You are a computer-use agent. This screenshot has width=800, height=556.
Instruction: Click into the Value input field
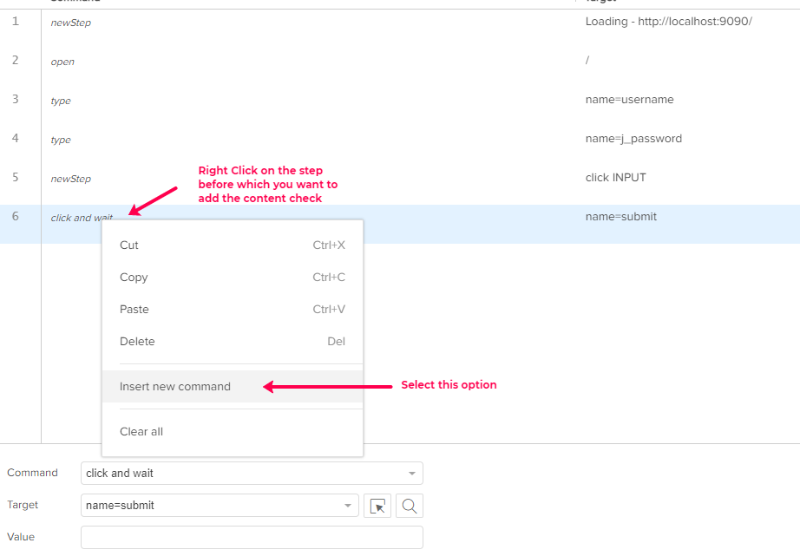pyautogui.click(x=252, y=537)
